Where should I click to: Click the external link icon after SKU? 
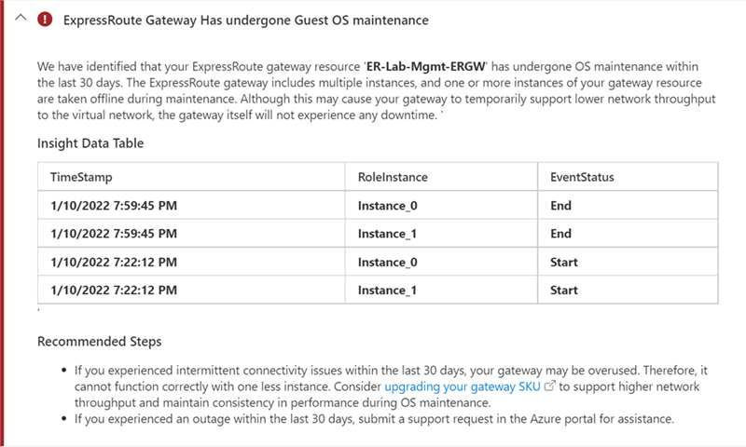tap(549, 386)
